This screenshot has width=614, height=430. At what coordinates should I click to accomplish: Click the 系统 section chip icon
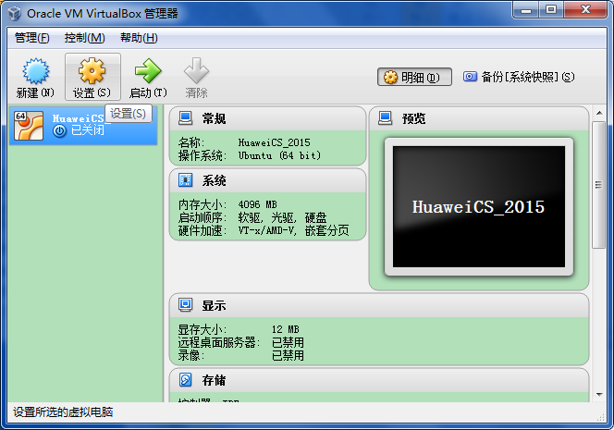185,180
